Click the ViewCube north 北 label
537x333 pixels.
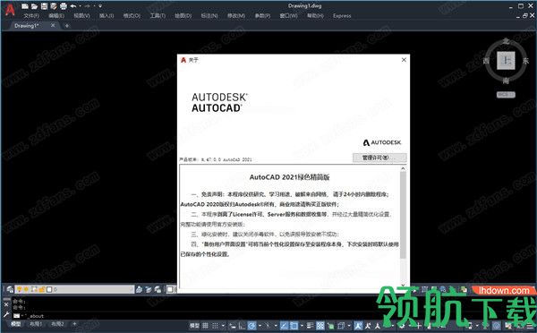[506, 41]
